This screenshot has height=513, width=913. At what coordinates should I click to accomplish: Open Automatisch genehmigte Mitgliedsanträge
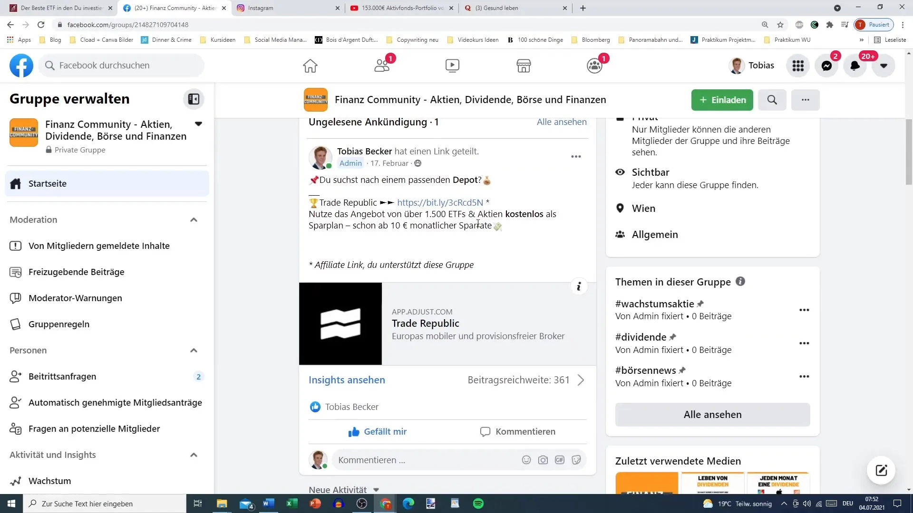click(x=107, y=402)
